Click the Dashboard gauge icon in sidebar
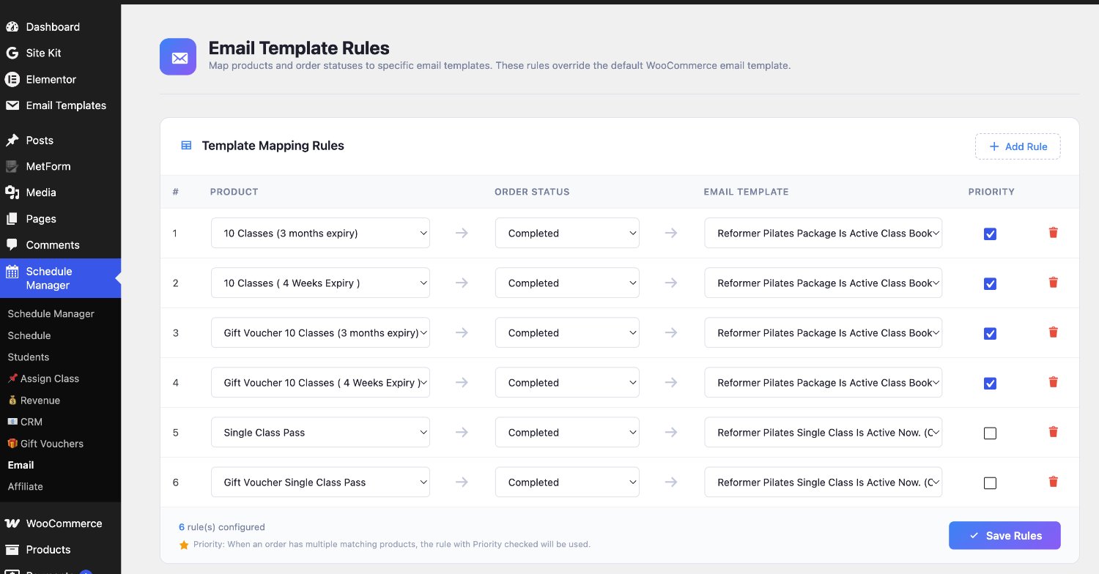1099x574 pixels. pyautogui.click(x=12, y=27)
